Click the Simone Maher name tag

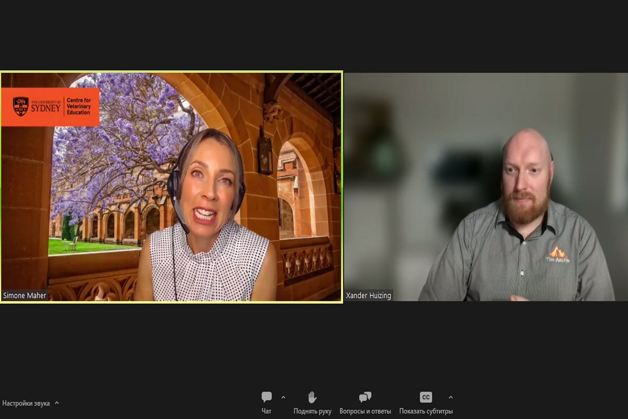(x=25, y=295)
